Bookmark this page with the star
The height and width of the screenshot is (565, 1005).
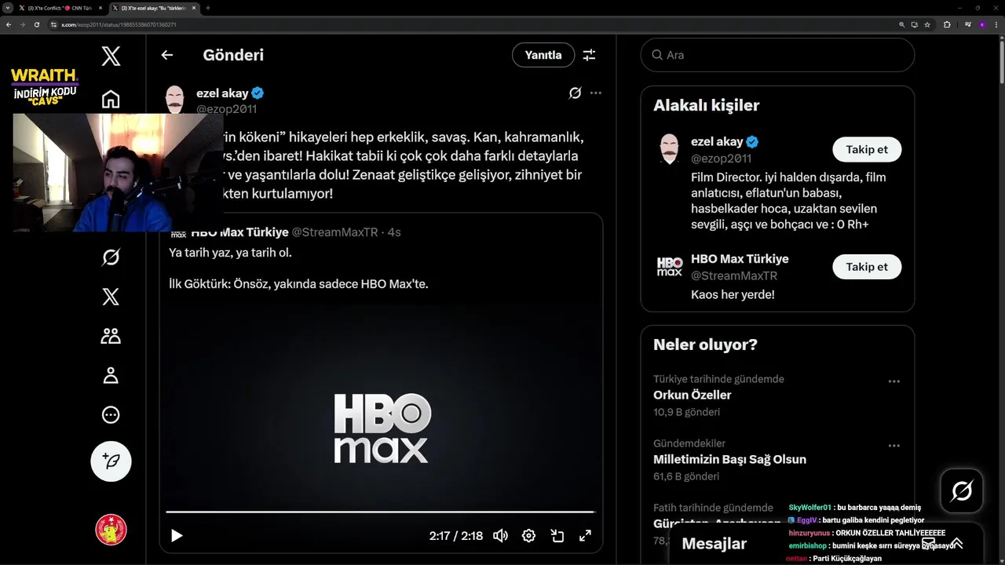927,24
